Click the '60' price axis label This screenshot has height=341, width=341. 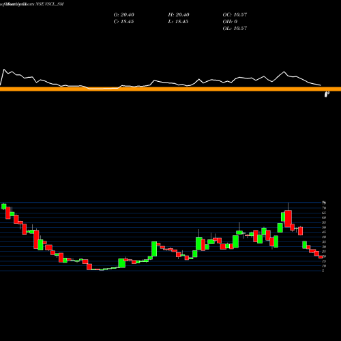tap(324, 218)
